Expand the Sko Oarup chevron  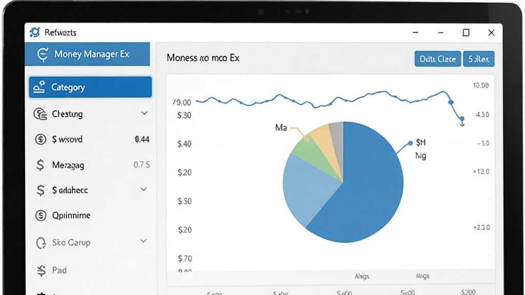pyautogui.click(x=144, y=241)
